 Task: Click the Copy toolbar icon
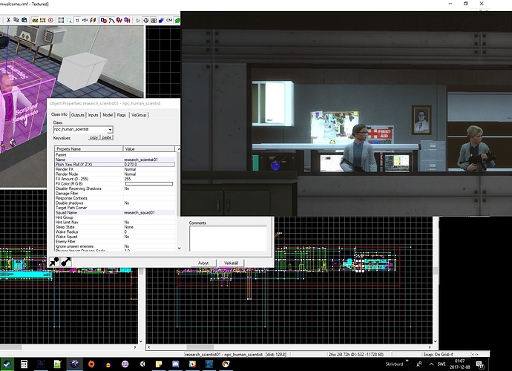16,20
